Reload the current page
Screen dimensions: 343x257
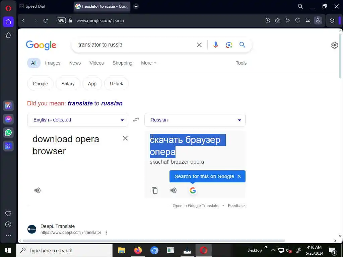(x=46, y=20)
